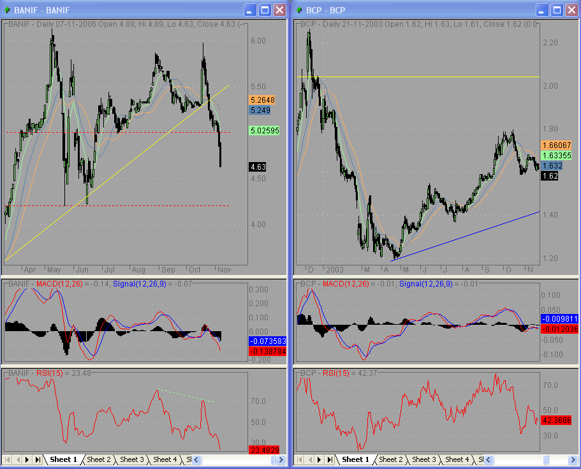The image size is (581, 469).
Task: Maximize the BCP chart window
Action: point(557,10)
